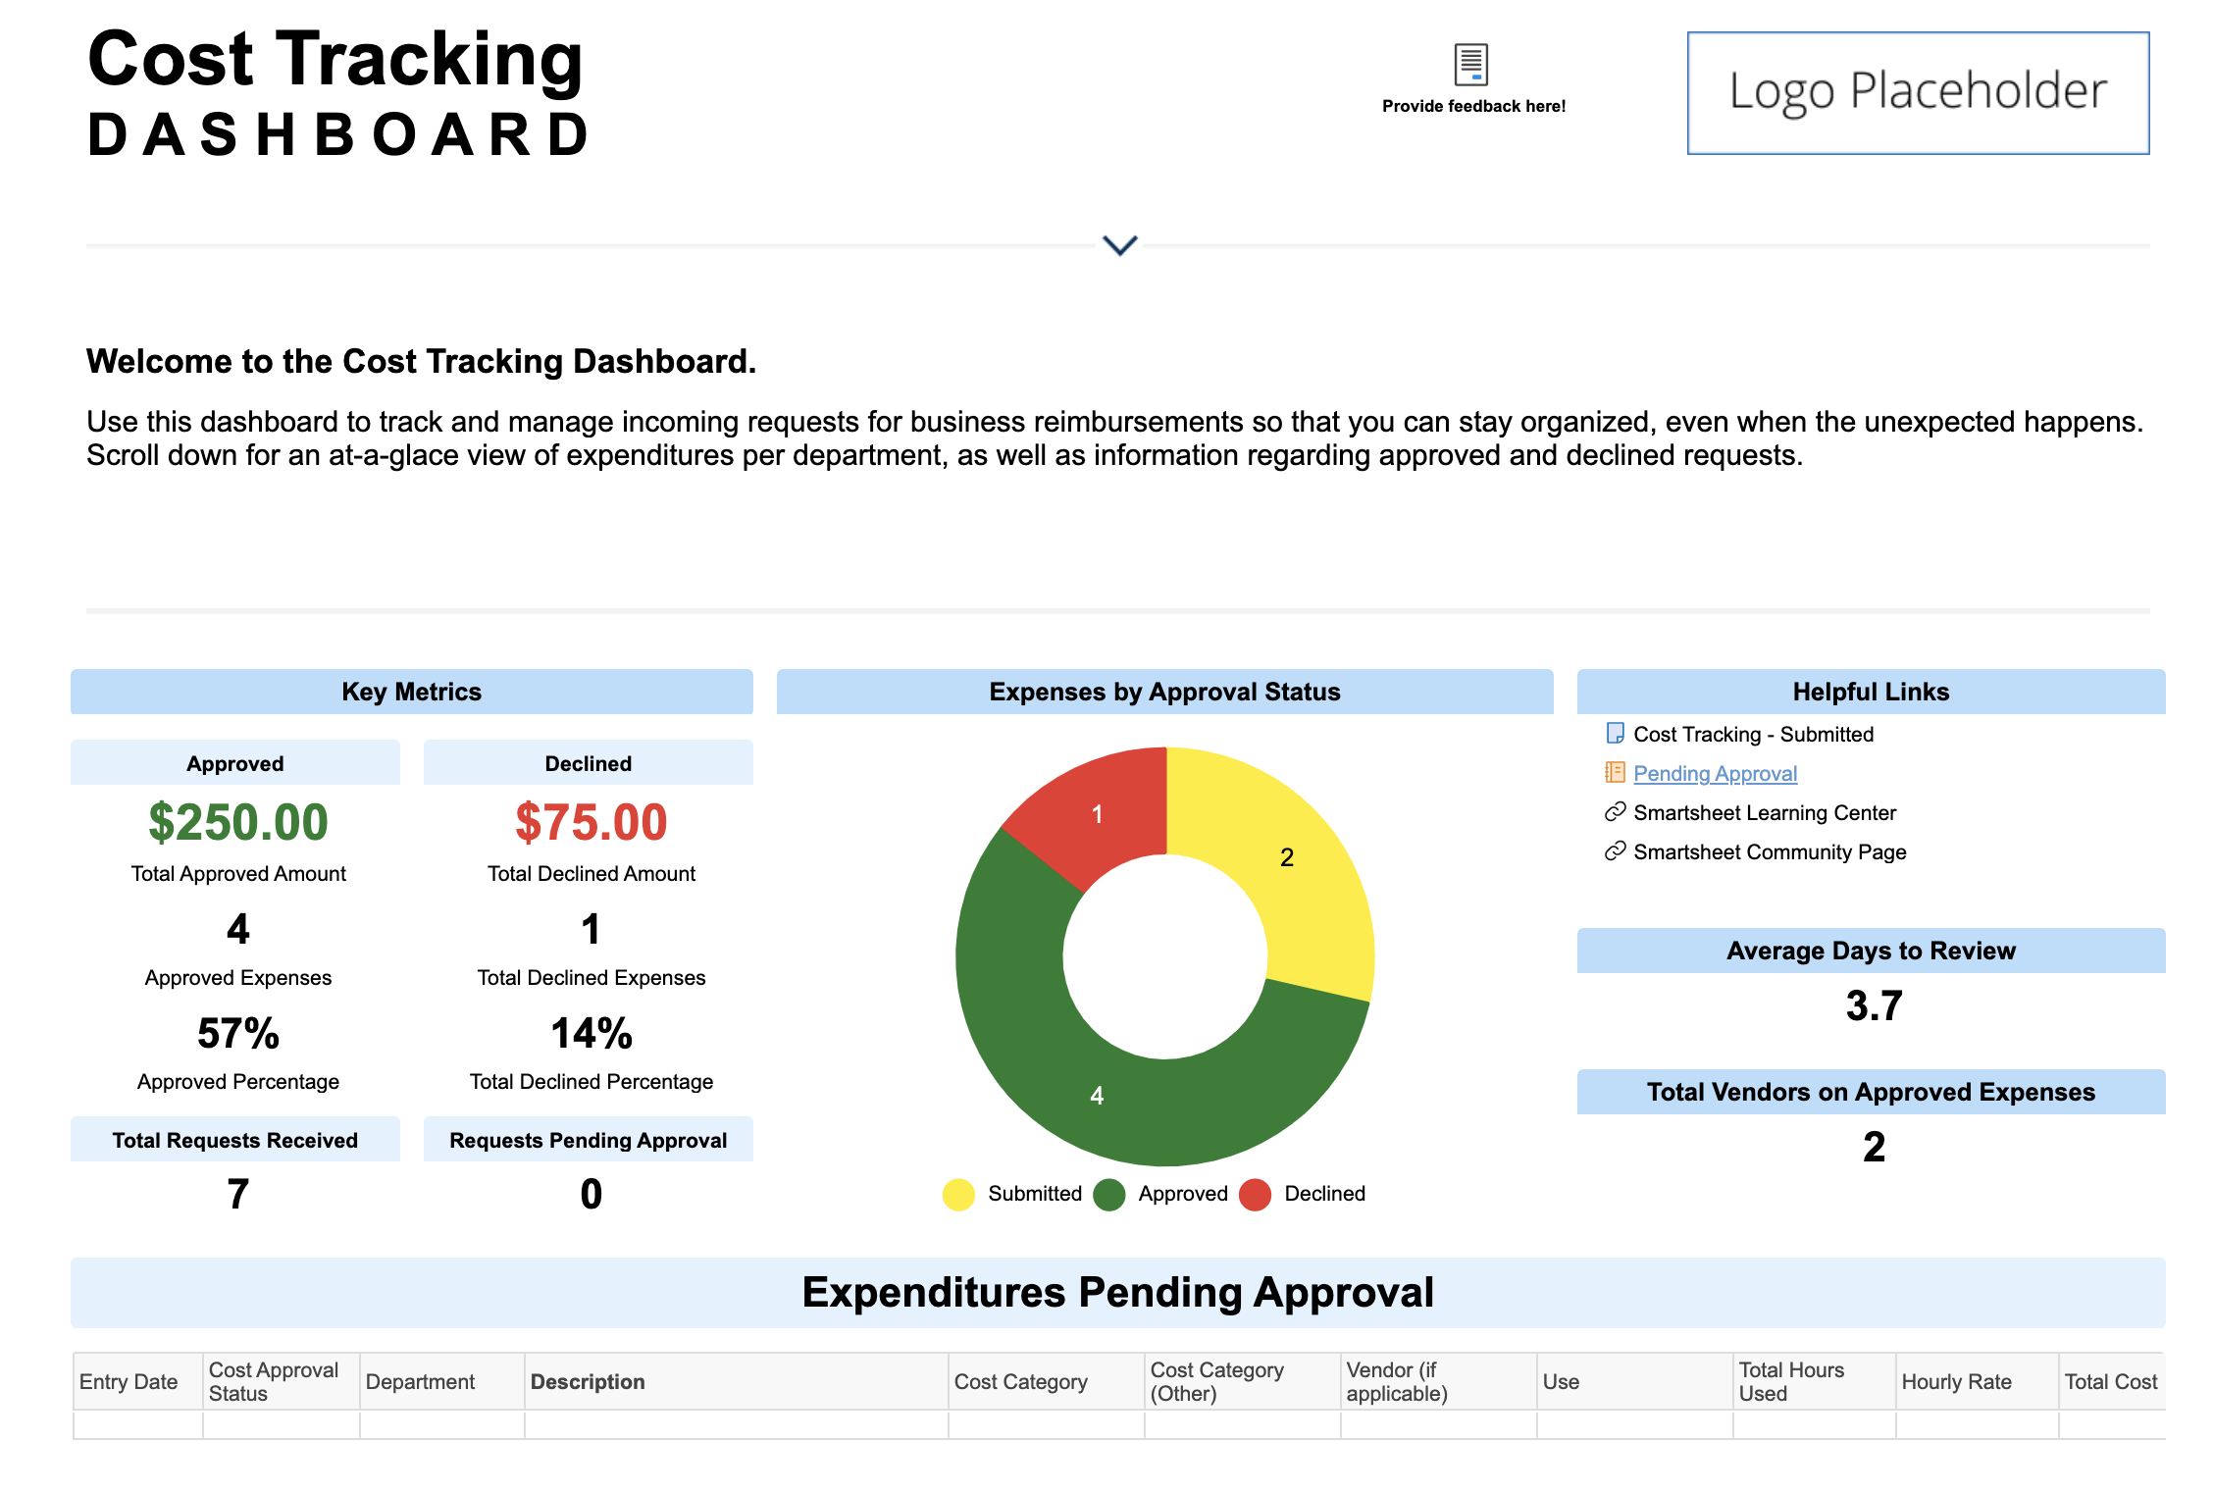Click the yellow Submitted legend circle
This screenshot has height=1493, width=2213.
click(958, 1194)
